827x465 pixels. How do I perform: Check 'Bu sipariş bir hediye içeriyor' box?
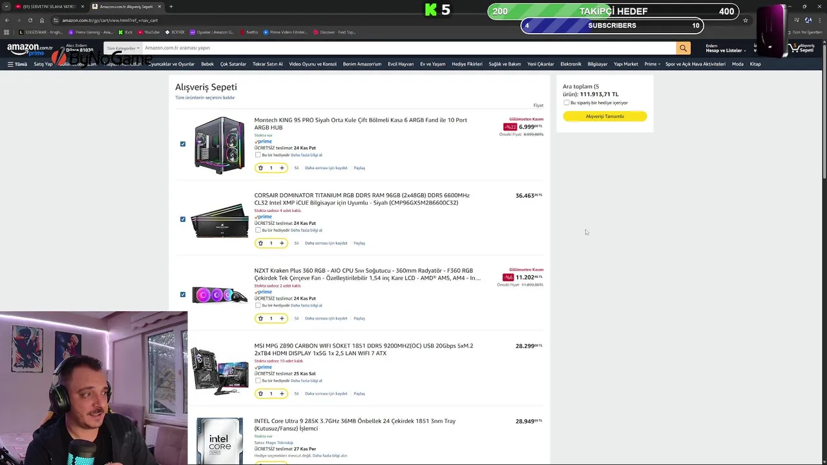click(567, 103)
